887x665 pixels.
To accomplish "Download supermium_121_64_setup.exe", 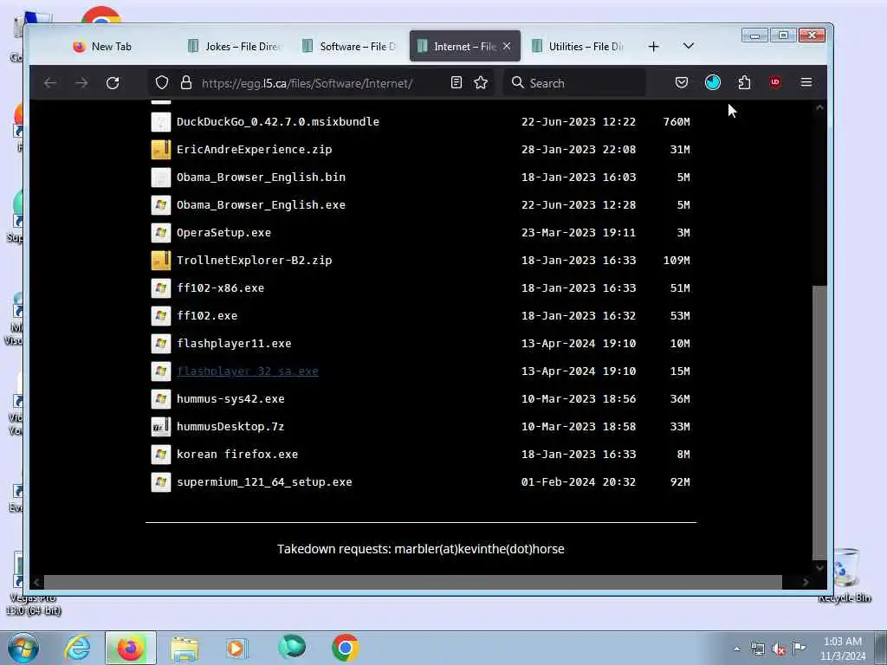I will pos(264,481).
